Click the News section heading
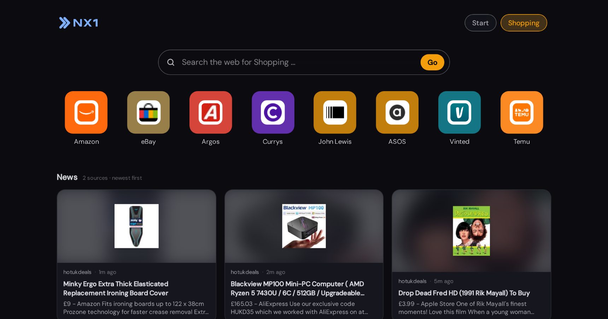Screen dimensions: 608x319 (x=67, y=177)
